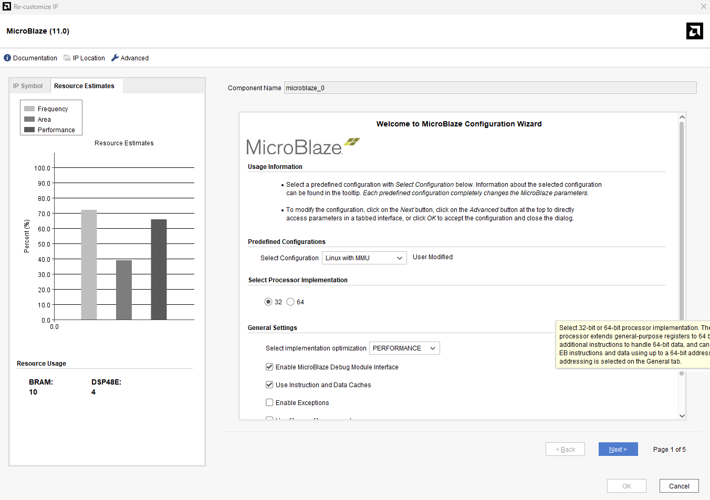Check the Enable Exceptions checkbox
The height and width of the screenshot is (500, 710).
[x=269, y=403]
